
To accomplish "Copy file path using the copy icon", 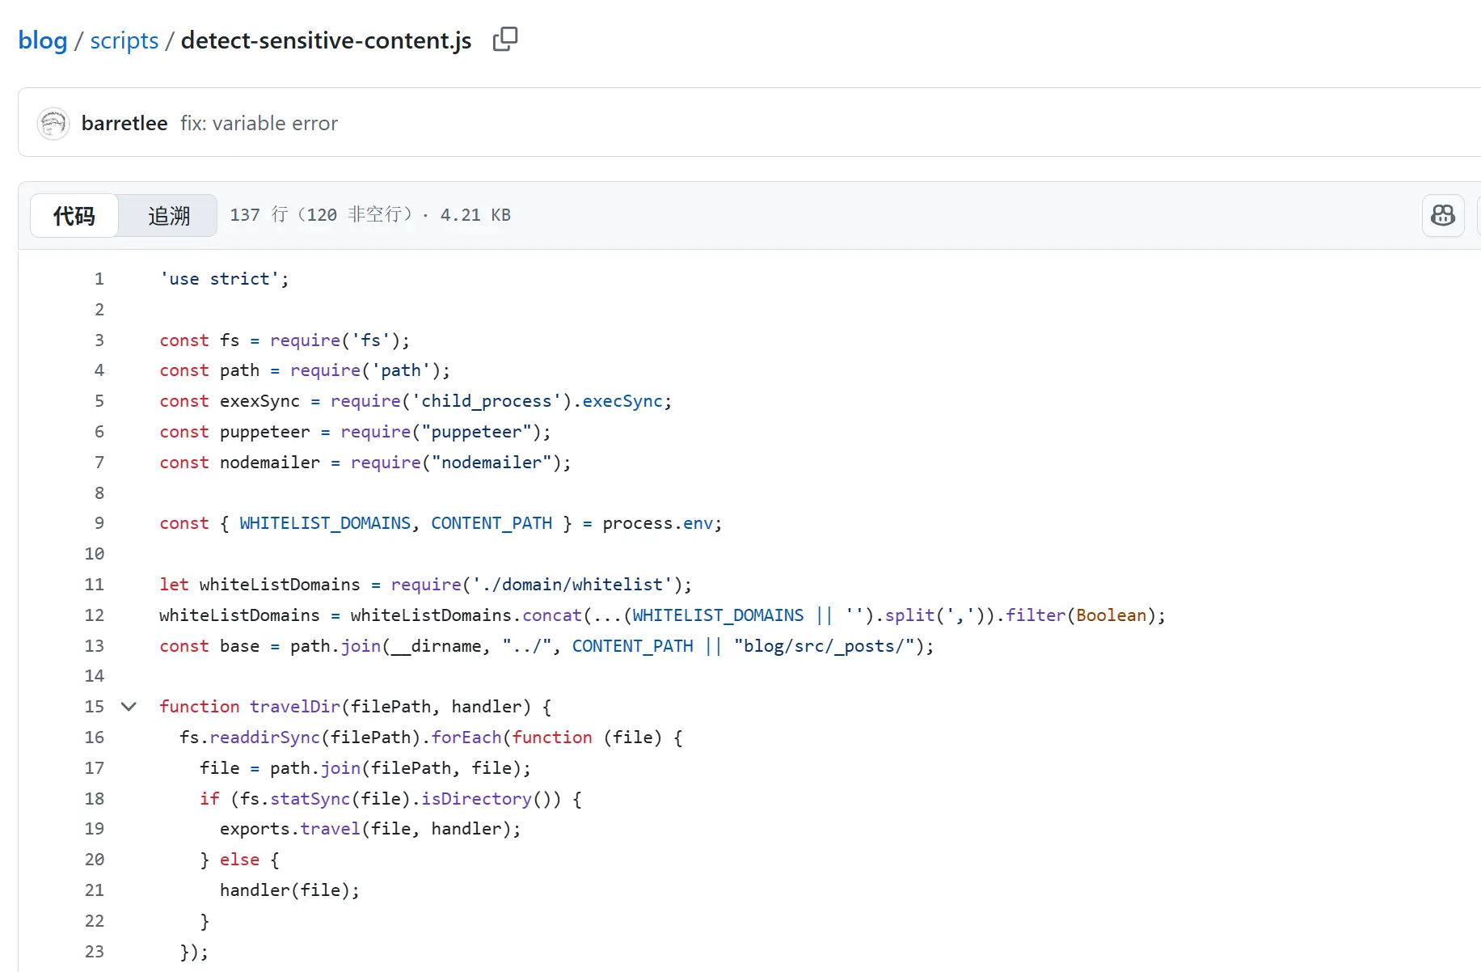I will 505,39.
